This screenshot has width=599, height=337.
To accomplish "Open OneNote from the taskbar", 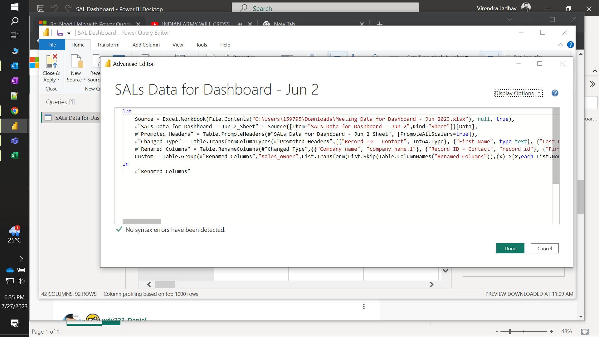I will click(x=14, y=81).
